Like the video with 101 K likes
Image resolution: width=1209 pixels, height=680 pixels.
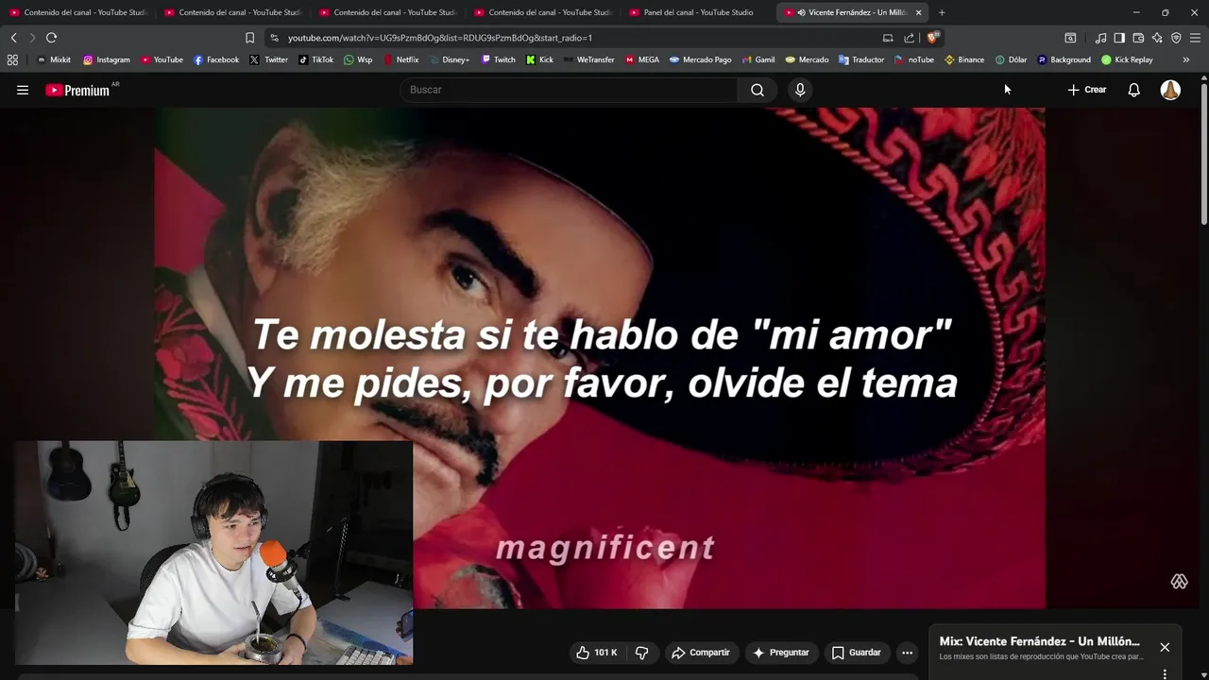pyautogui.click(x=597, y=653)
